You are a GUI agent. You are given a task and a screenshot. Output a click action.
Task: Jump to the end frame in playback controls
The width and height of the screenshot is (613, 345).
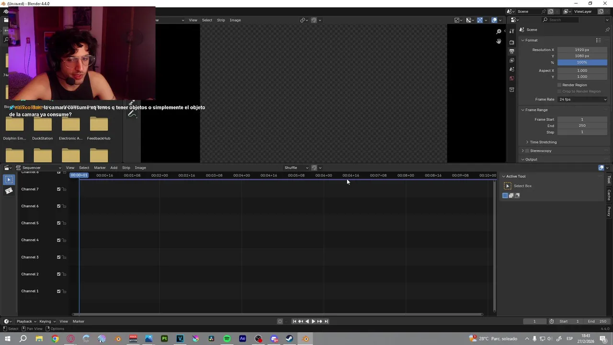coord(326,322)
